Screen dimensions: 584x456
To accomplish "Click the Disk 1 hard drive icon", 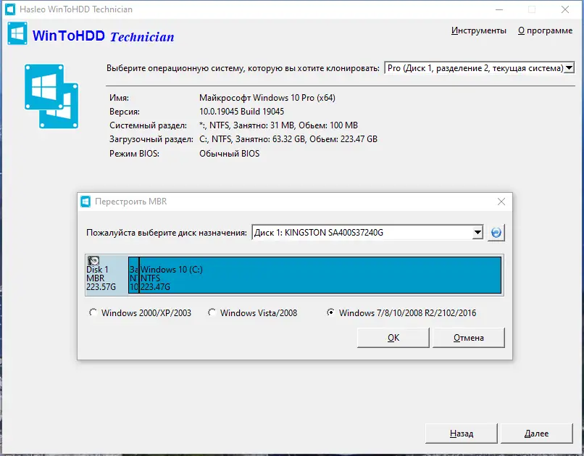I will pyautogui.click(x=93, y=260).
